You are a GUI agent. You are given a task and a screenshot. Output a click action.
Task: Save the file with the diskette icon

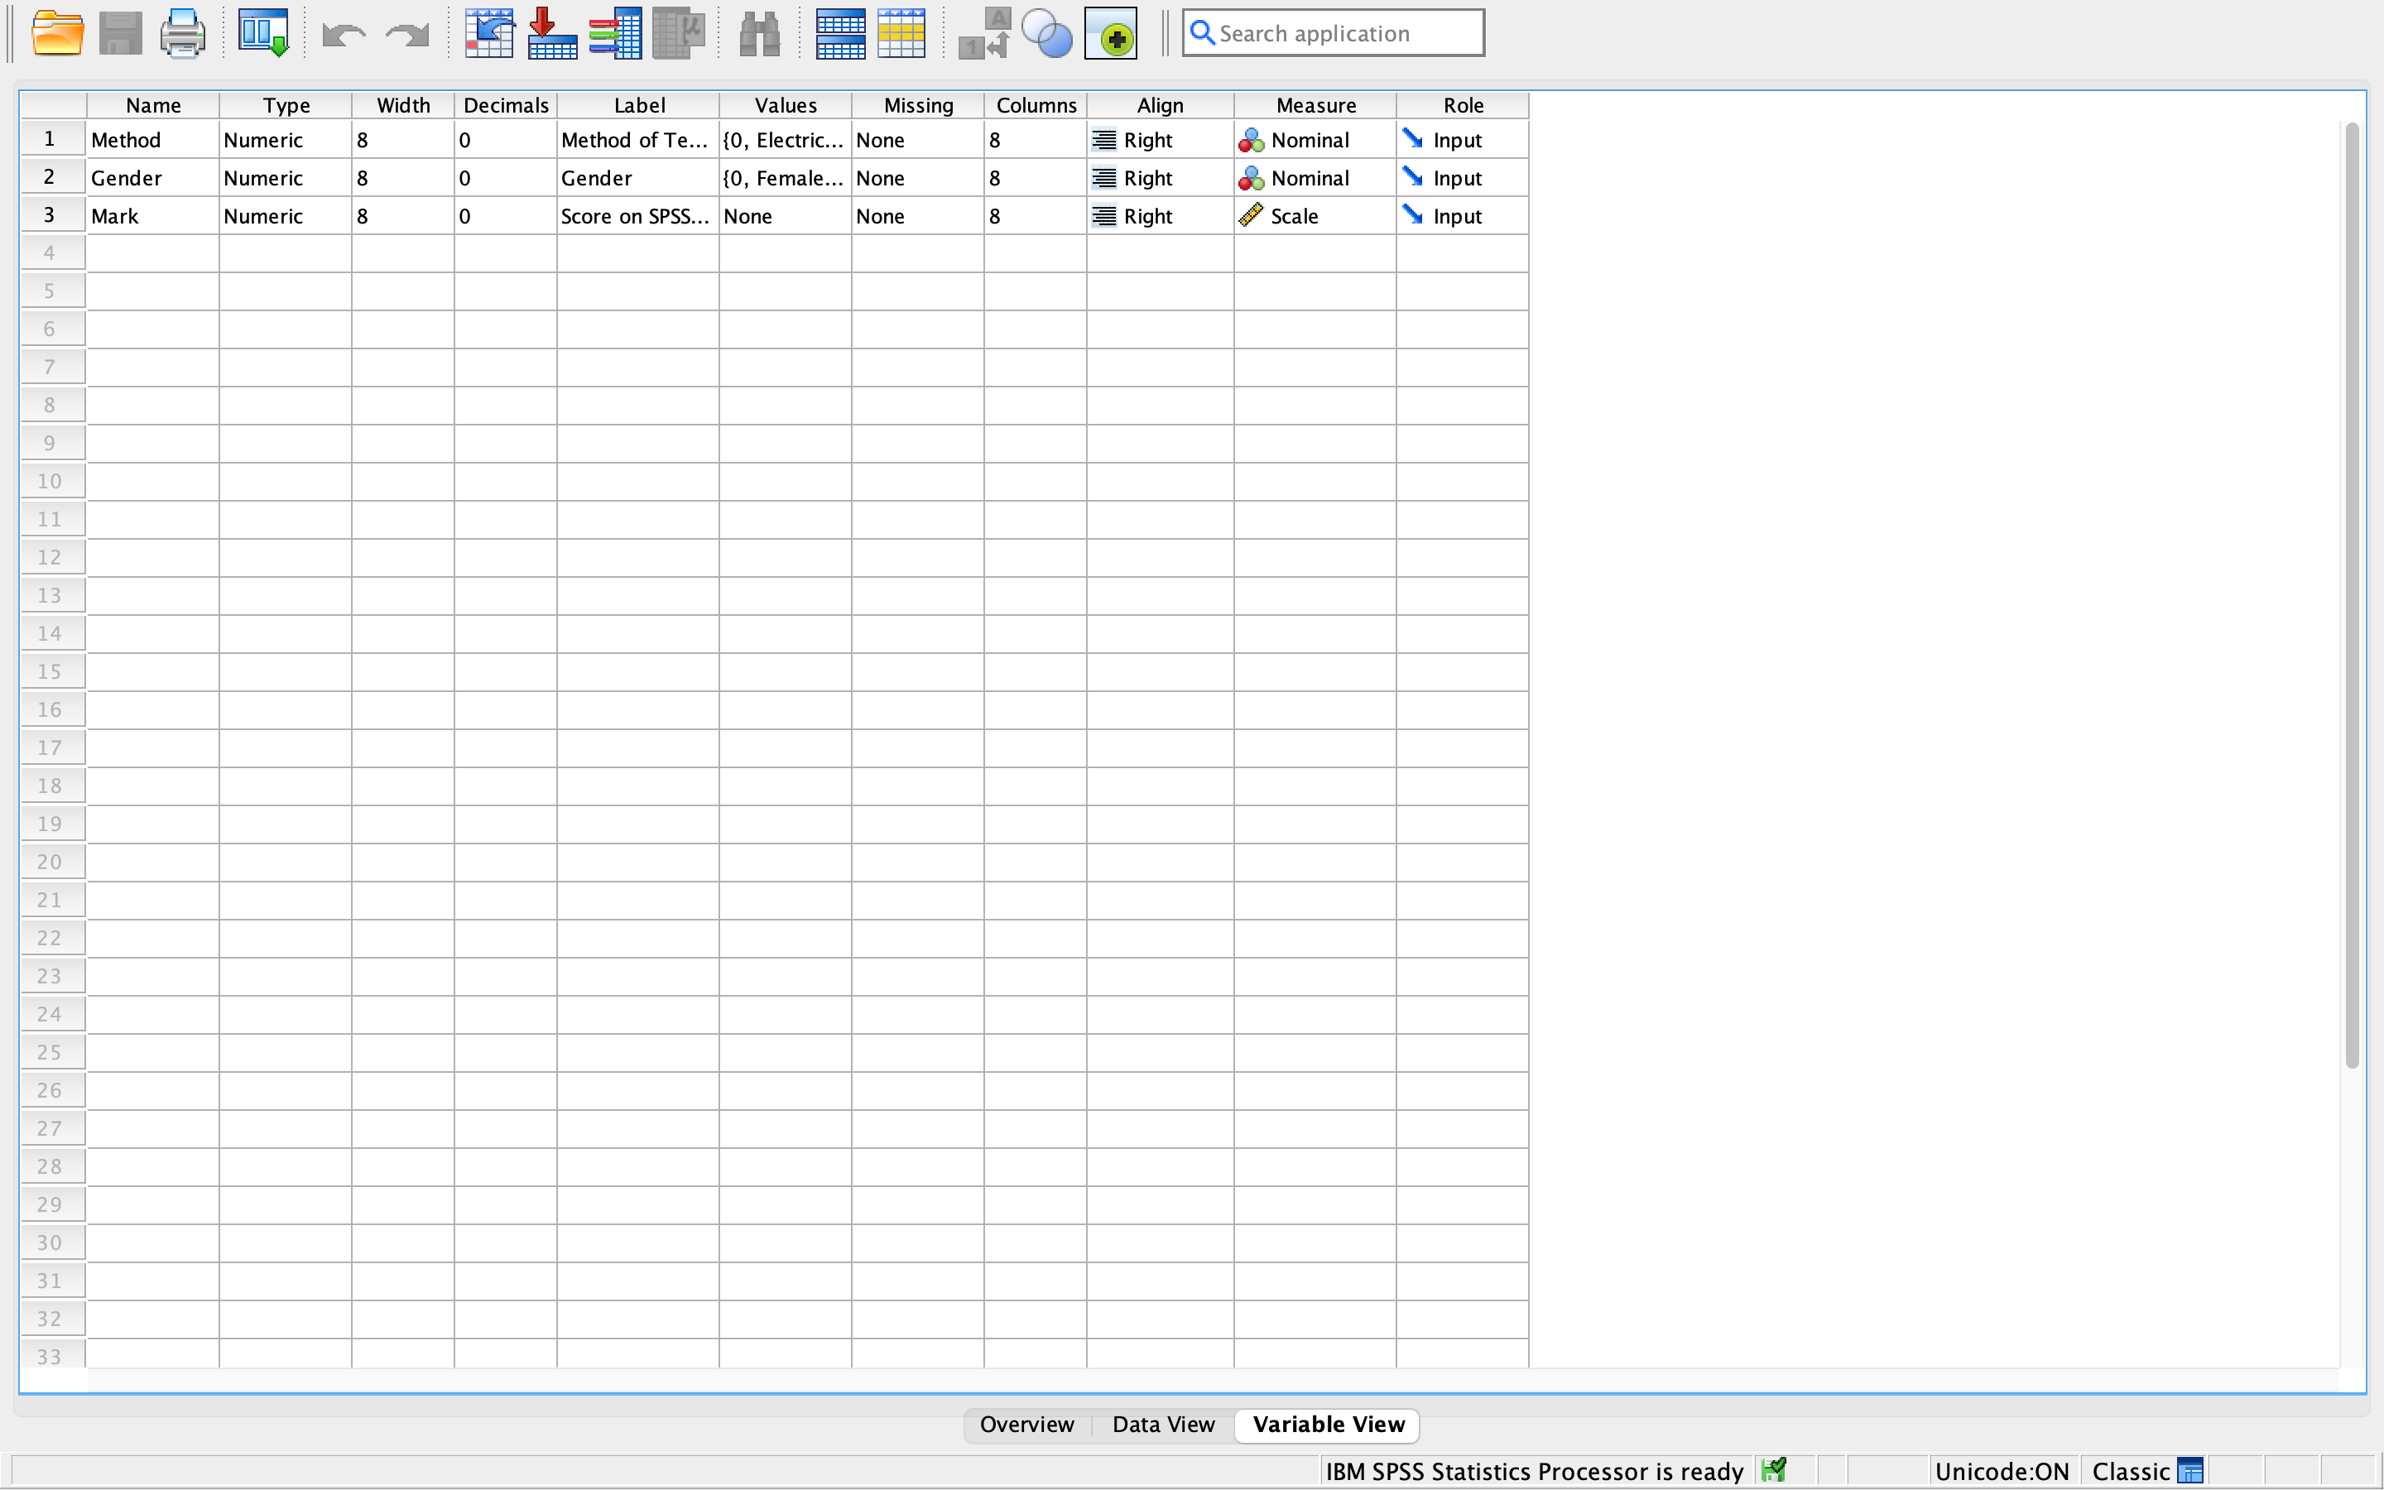click(x=120, y=32)
